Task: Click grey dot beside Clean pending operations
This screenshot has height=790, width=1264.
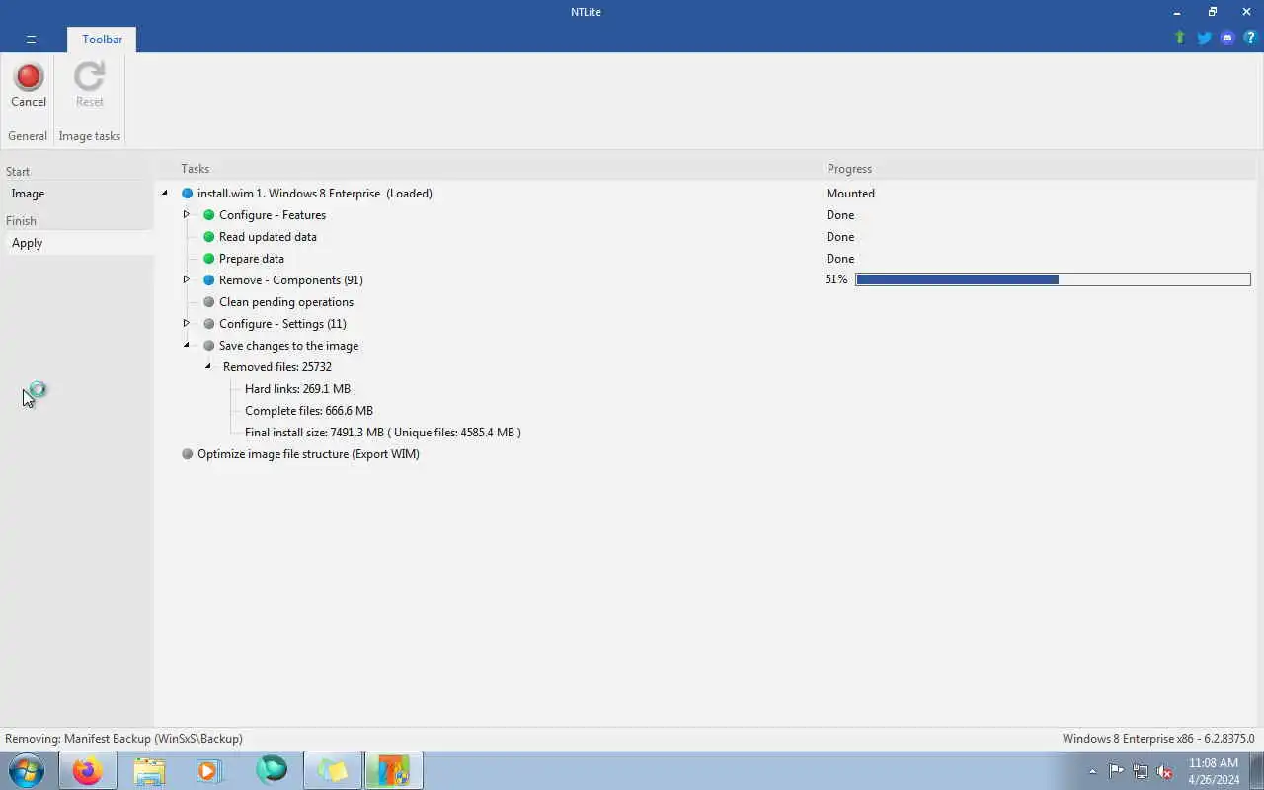Action: [208, 302]
